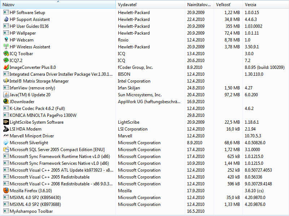Click the IrfanView icon

point(6,88)
